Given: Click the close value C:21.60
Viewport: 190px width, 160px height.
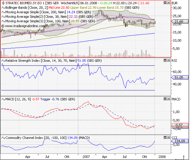Looking at the screenshot, I should click(x=143, y=3).
